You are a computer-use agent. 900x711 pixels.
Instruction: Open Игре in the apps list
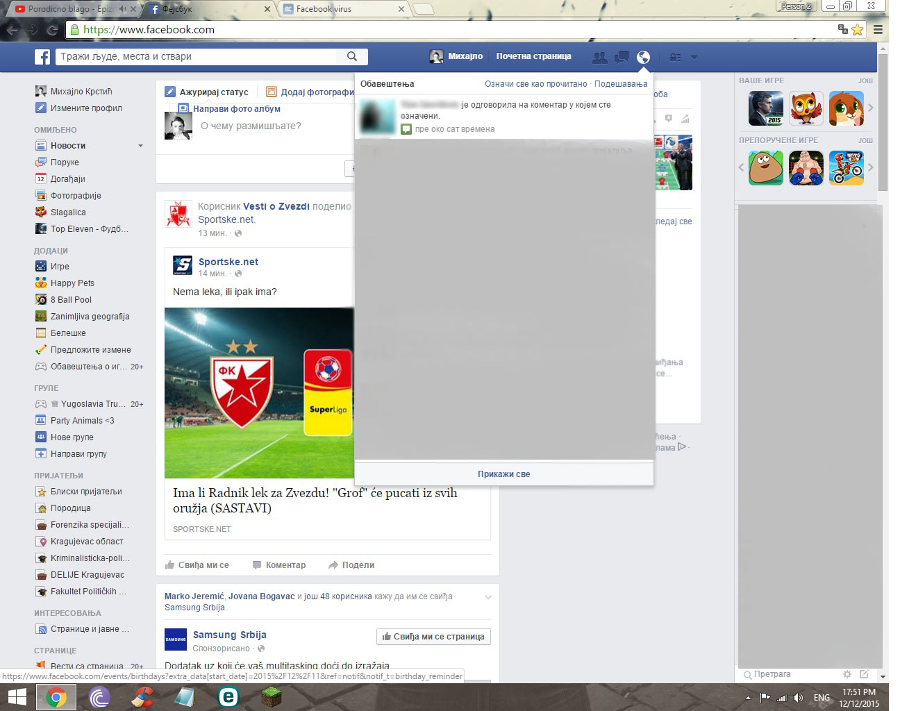click(52, 267)
